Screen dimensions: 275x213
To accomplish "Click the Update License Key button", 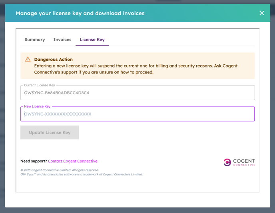I will (x=50, y=132).
